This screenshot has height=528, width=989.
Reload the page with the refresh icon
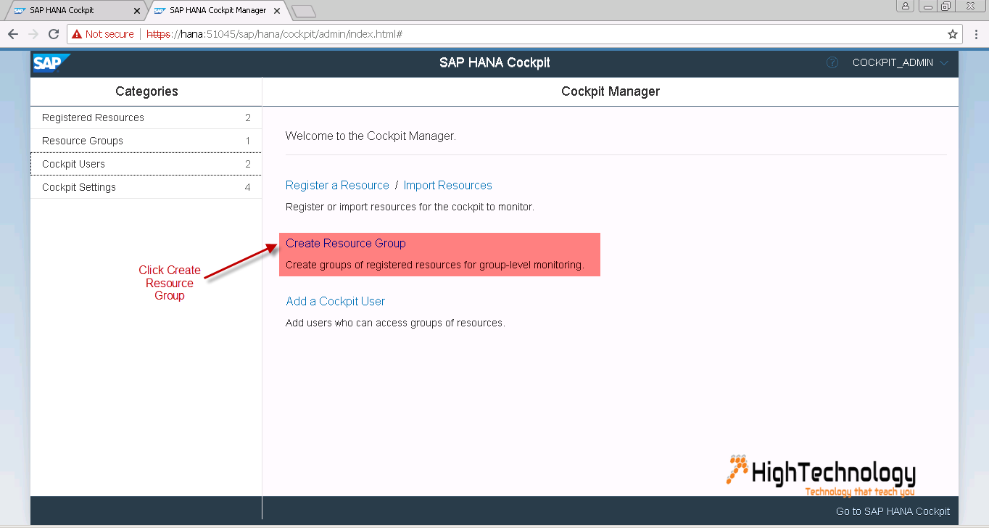click(x=53, y=34)
